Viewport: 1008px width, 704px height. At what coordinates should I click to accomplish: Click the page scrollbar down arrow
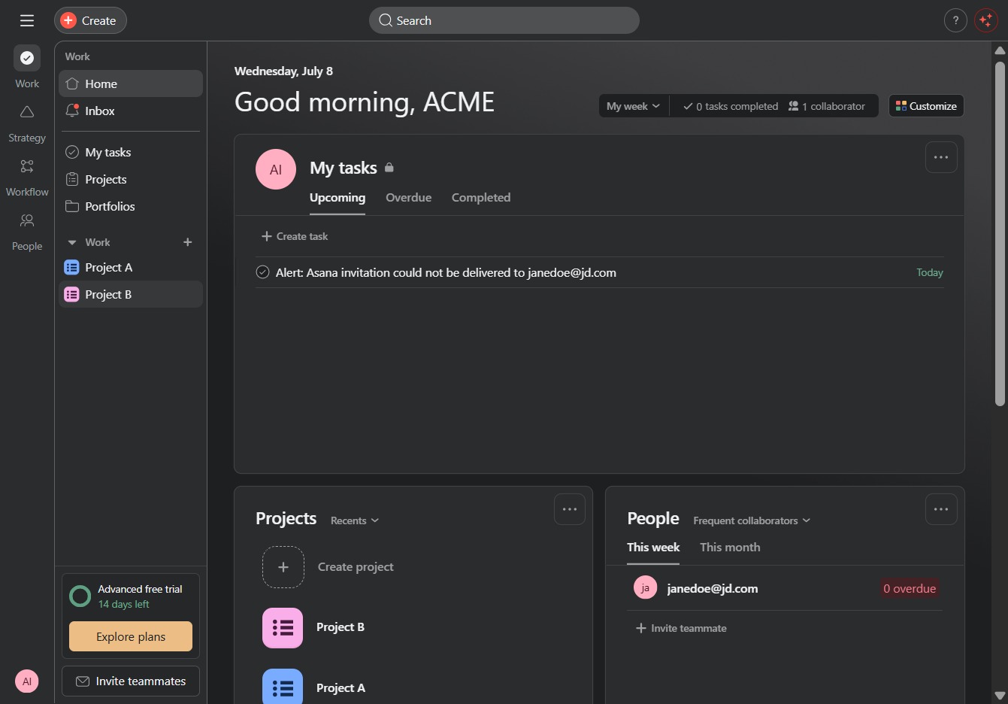(1000, 696)
